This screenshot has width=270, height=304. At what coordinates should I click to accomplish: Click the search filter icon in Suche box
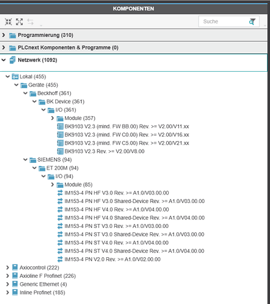[x=252, y=21]
